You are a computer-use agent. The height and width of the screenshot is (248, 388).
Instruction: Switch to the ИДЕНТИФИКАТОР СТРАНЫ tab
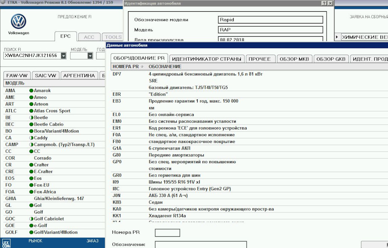(207, 59)
